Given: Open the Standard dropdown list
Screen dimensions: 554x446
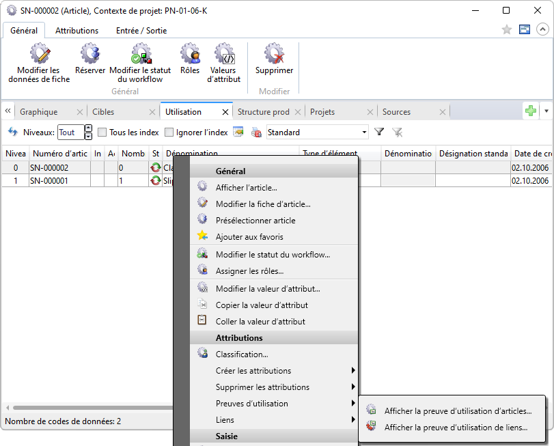Looking at the screenshot, I should [x=364, y=133].
